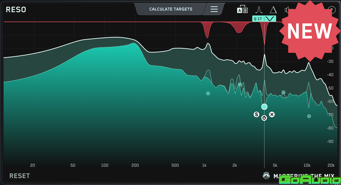Click the Reset button
This screenshot has width=341, height=185.
click(x=20, y=176)
